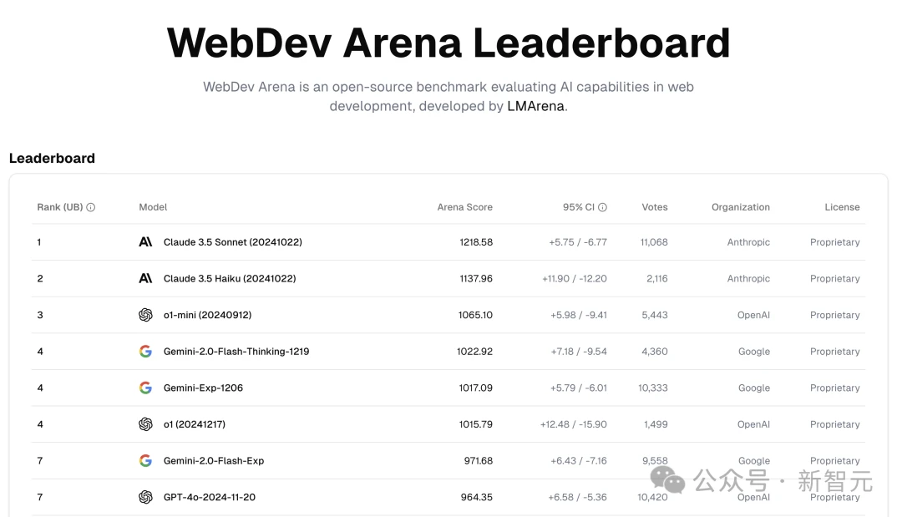
Task: Select the model name o1-mini (20240912)
Action: (207, 315)
